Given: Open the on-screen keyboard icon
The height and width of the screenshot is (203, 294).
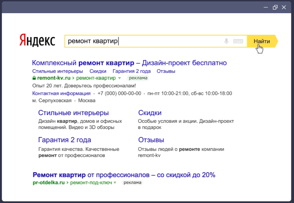Looking at the screenshot, I should [x=238, y=41].
